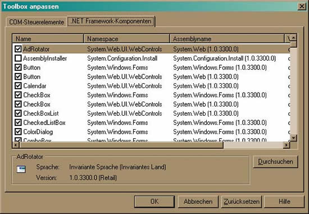
Task: Check the AssemblyInstaller checkbox
Action: pyautogui.click(x=18, y=58)
